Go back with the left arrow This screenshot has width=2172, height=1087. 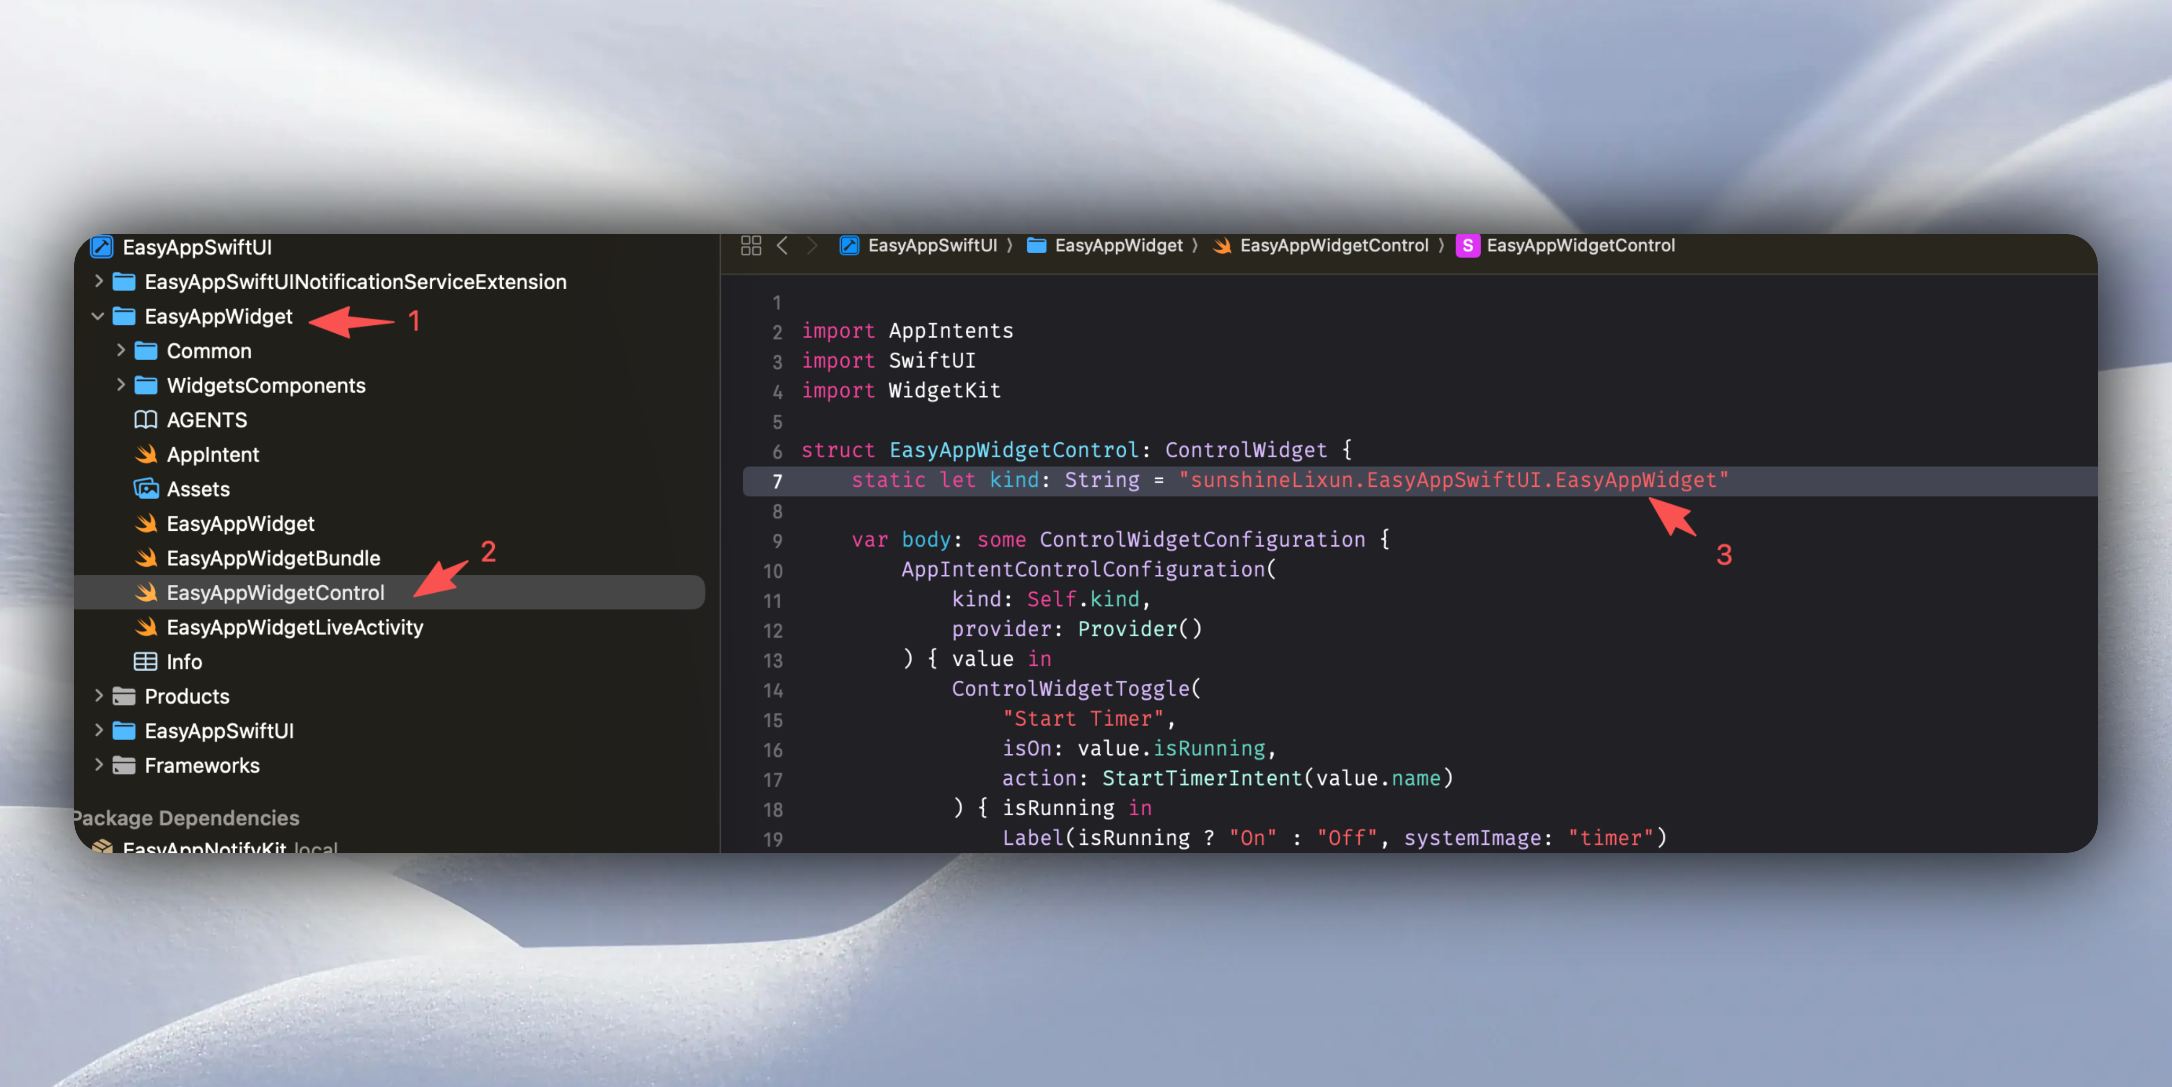(782, 245)
